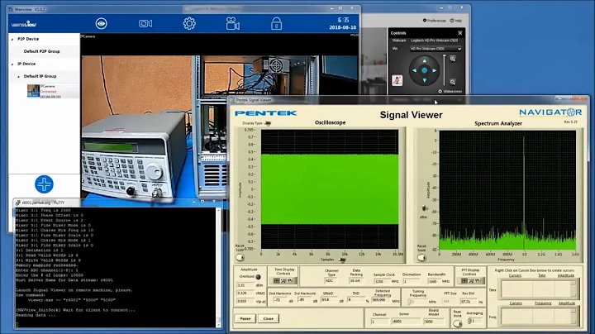Collapse the Default IP Group node
This screenshot has width=595, height=334.
click(x=18, y=77)
